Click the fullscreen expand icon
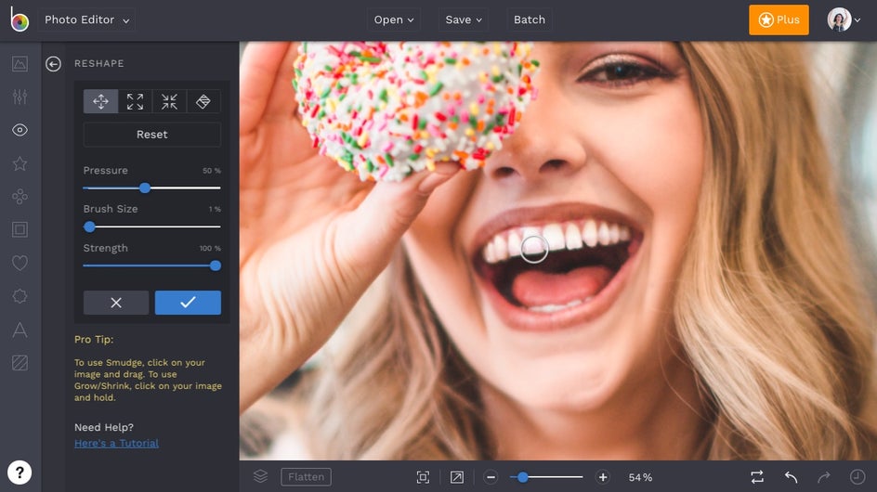The image size is (877, 492). point(457,477)
